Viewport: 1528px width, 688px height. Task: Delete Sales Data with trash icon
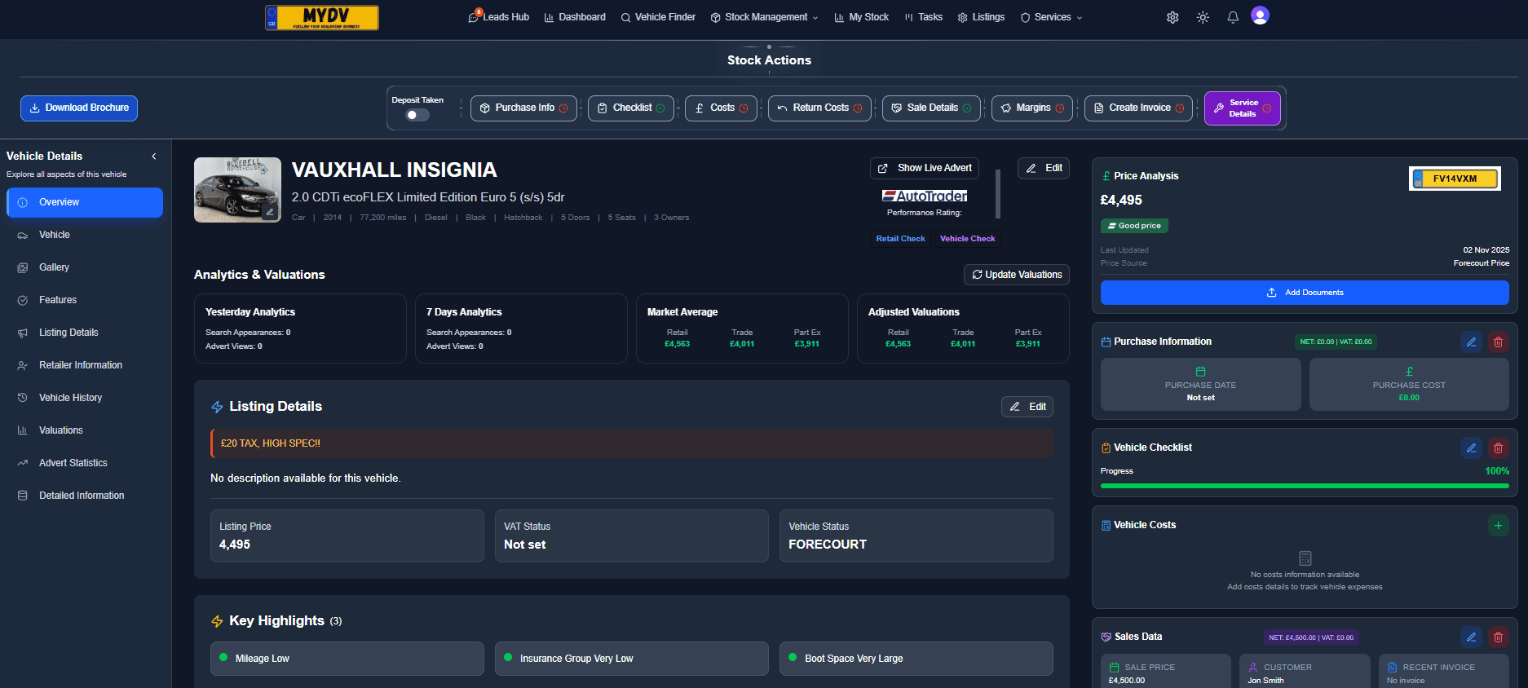[1498, 637]
